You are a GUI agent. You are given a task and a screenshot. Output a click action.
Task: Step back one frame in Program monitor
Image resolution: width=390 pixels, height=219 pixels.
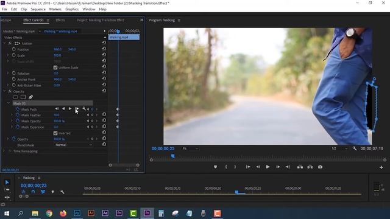click(x=258, y=167)
